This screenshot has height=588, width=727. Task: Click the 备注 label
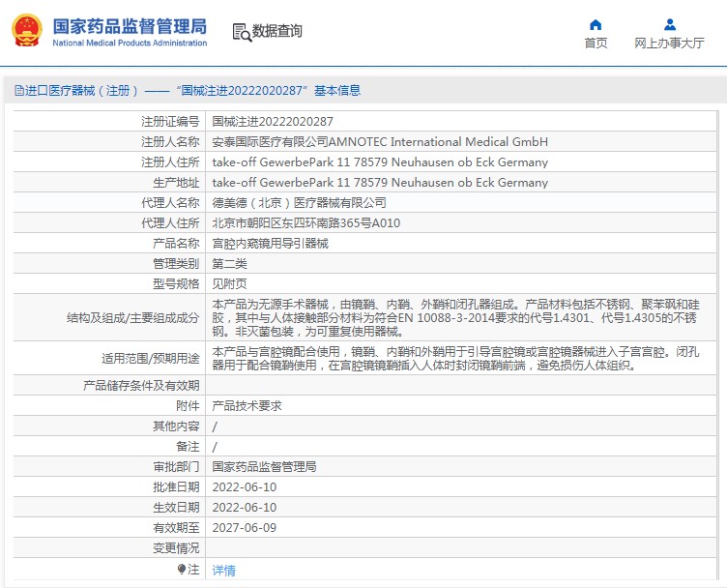[188, 447]
